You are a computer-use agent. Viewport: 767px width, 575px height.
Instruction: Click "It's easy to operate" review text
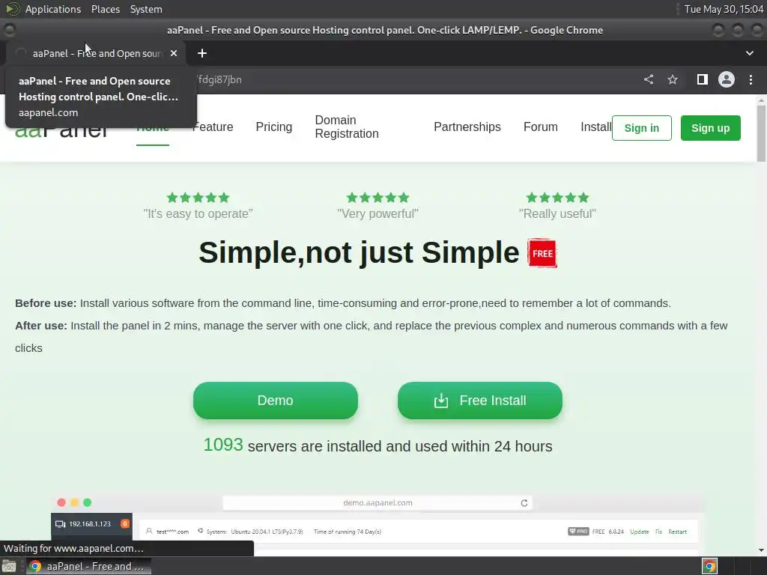198,213
